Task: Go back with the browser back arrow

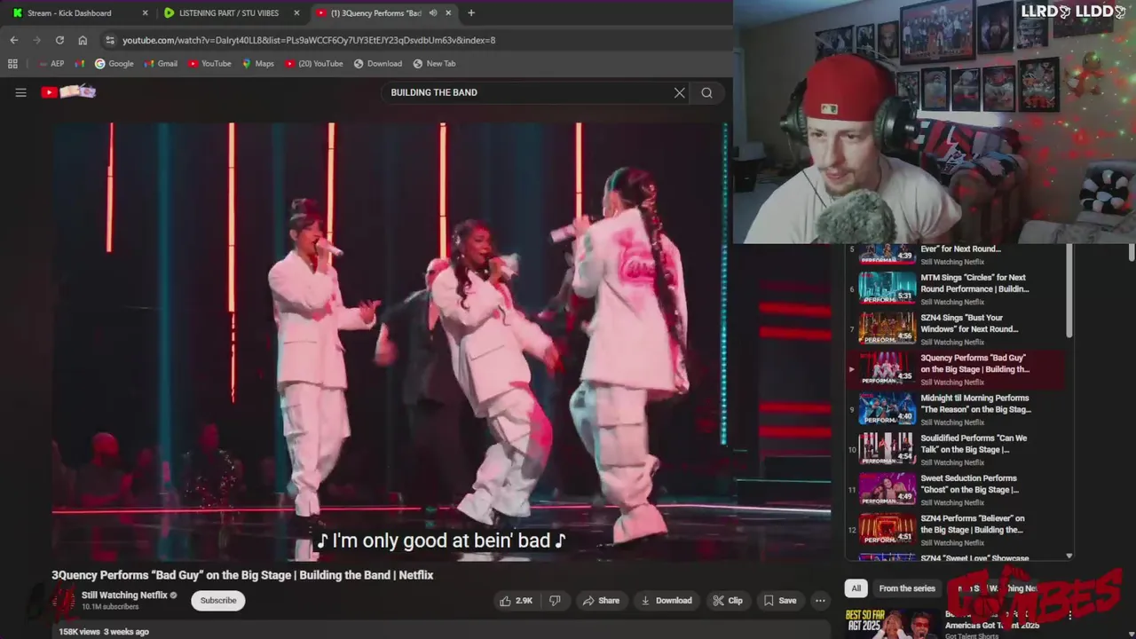Action: click(13, 40)
